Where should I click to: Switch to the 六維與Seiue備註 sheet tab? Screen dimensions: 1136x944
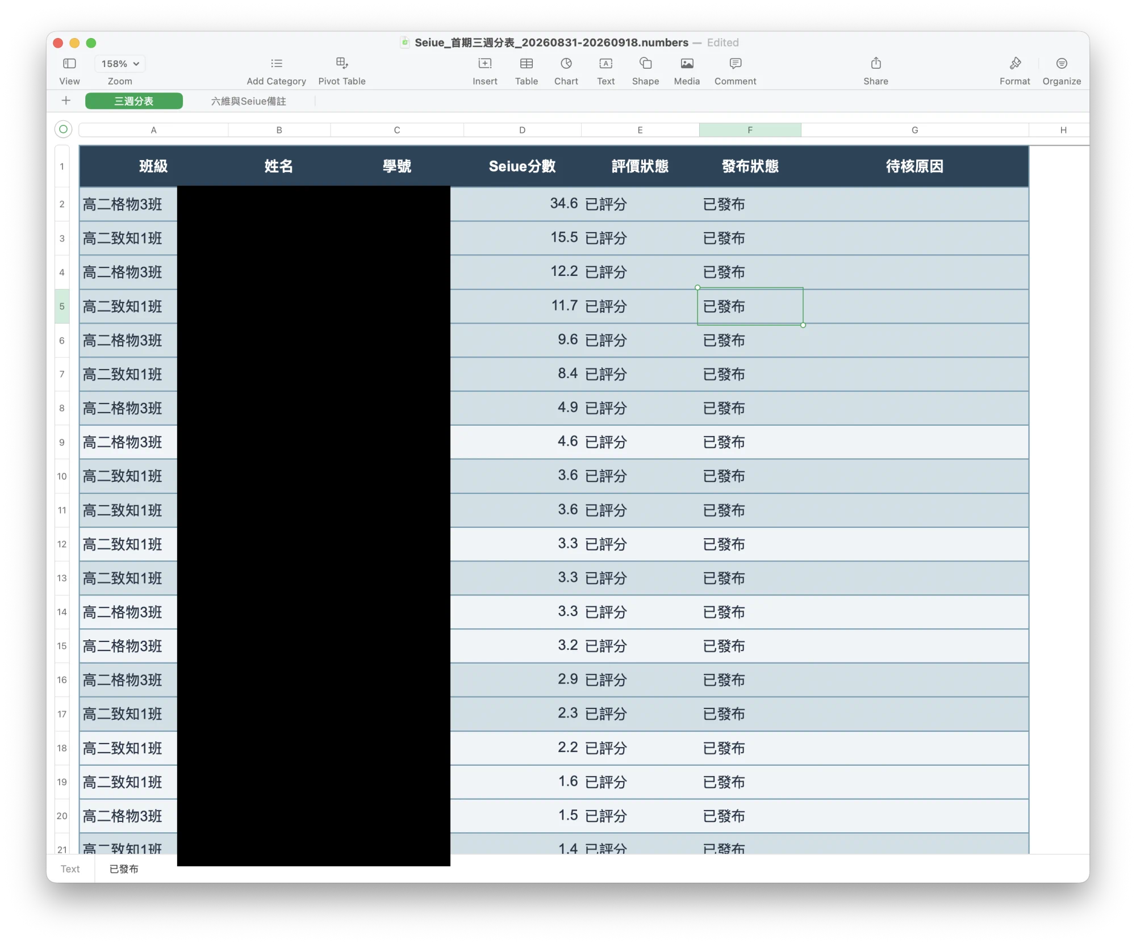249,101
